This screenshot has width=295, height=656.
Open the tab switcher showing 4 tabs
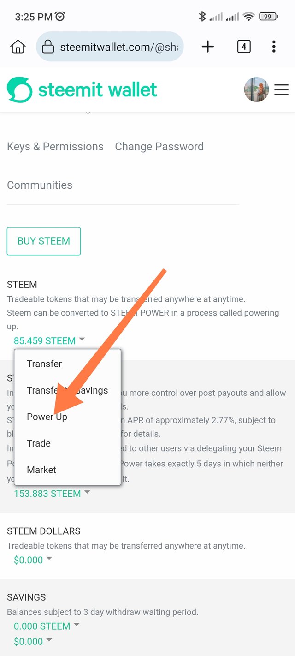pyautogui.click(x=244, y=47)
